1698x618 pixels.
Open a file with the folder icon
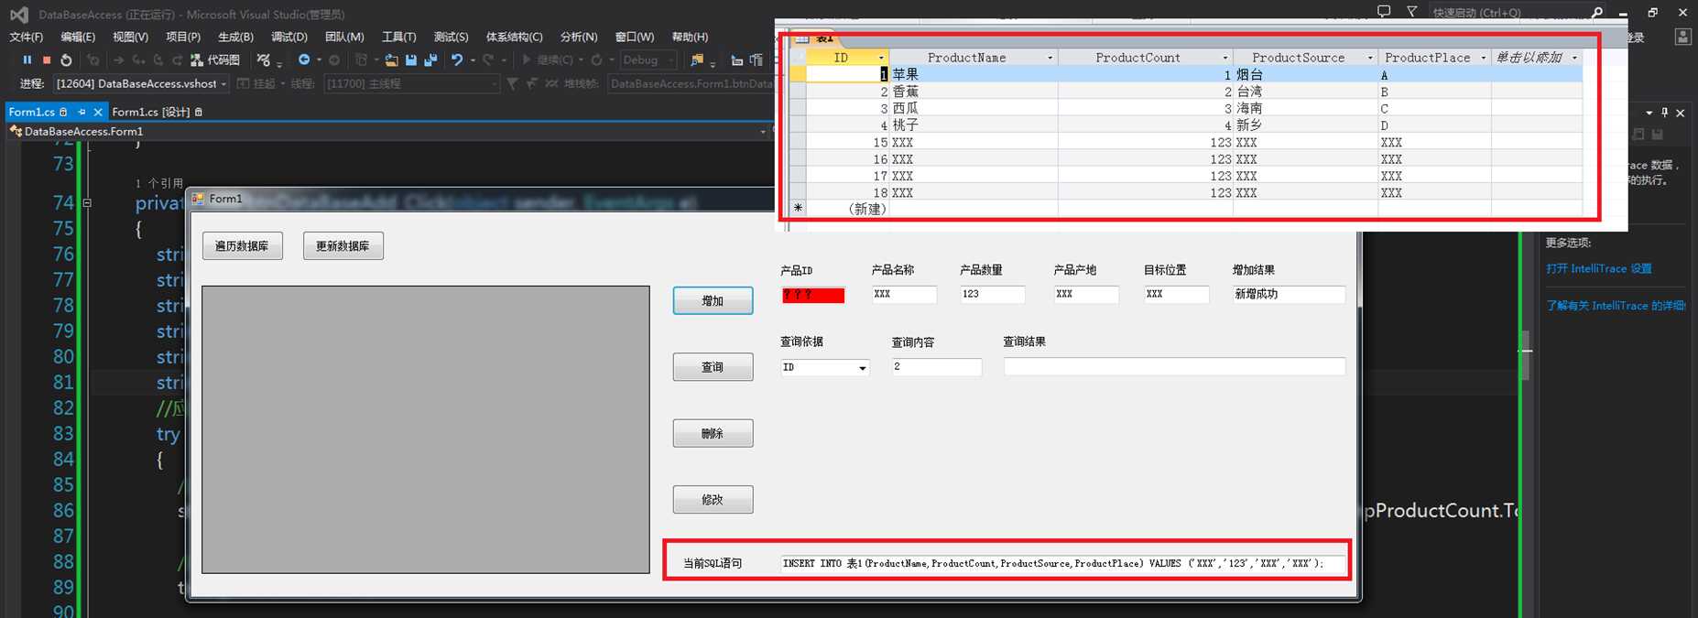click(x=391, y=60)
